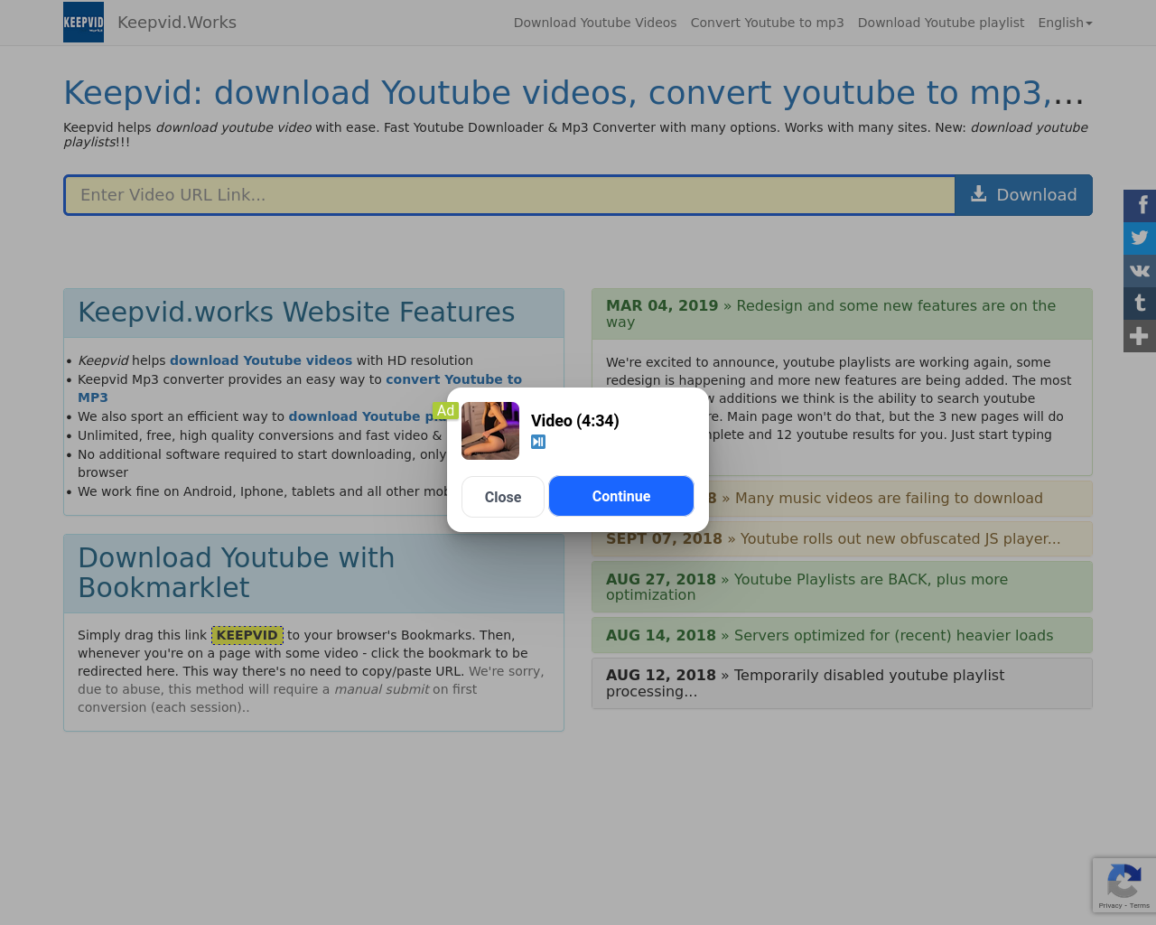Follow the download Youtube videos link
Image resolution: width=1156 pixels, height=925 pixels.
pos(261,360)
